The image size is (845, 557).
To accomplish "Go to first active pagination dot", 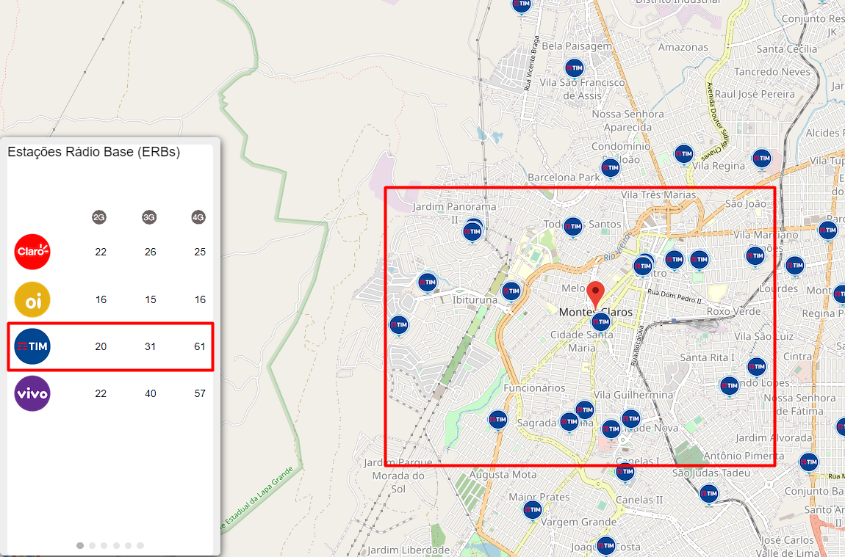I will [80, 545].
